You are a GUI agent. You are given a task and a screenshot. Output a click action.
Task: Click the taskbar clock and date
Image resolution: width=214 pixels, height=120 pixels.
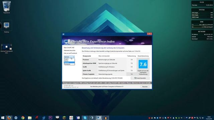209,118
